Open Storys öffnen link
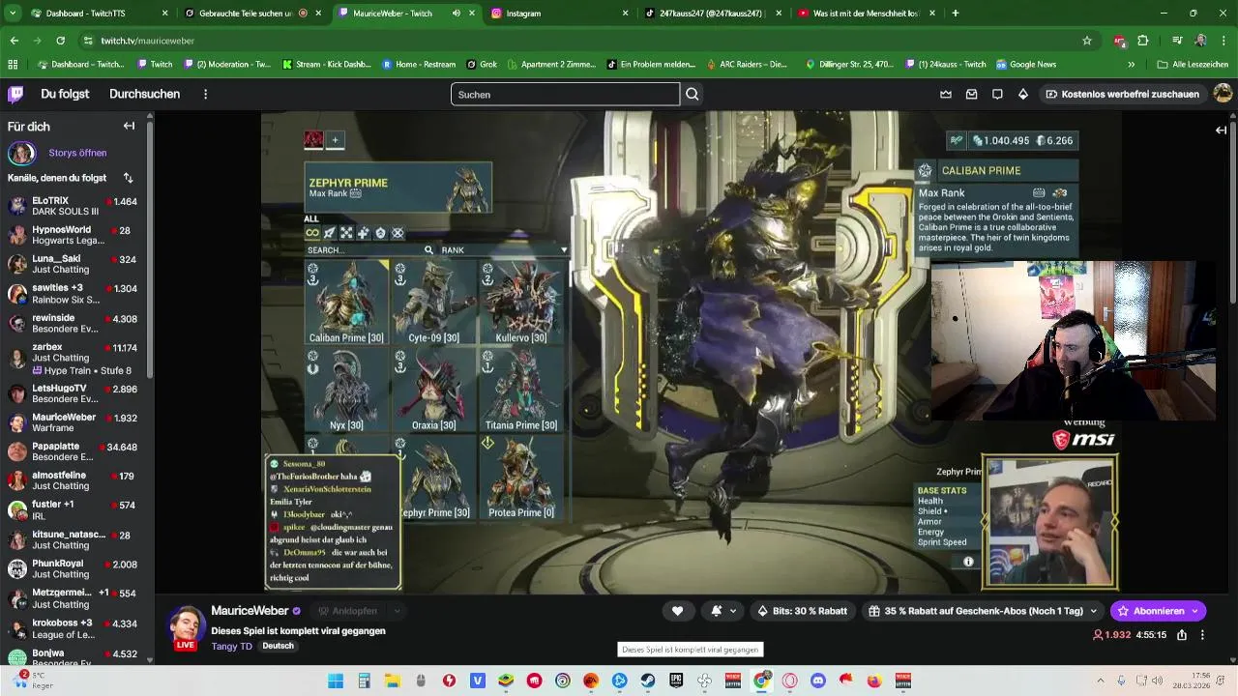 pos(77,153)
